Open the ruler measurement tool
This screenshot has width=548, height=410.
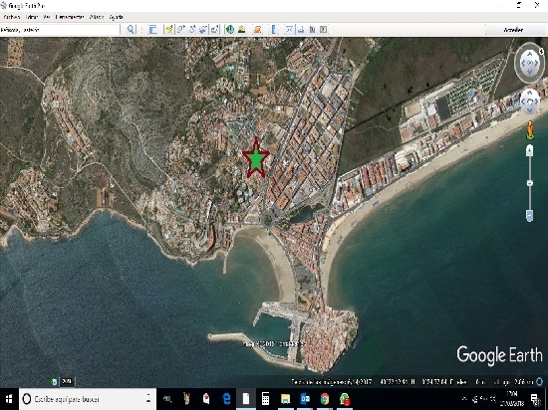click(274, 30)
